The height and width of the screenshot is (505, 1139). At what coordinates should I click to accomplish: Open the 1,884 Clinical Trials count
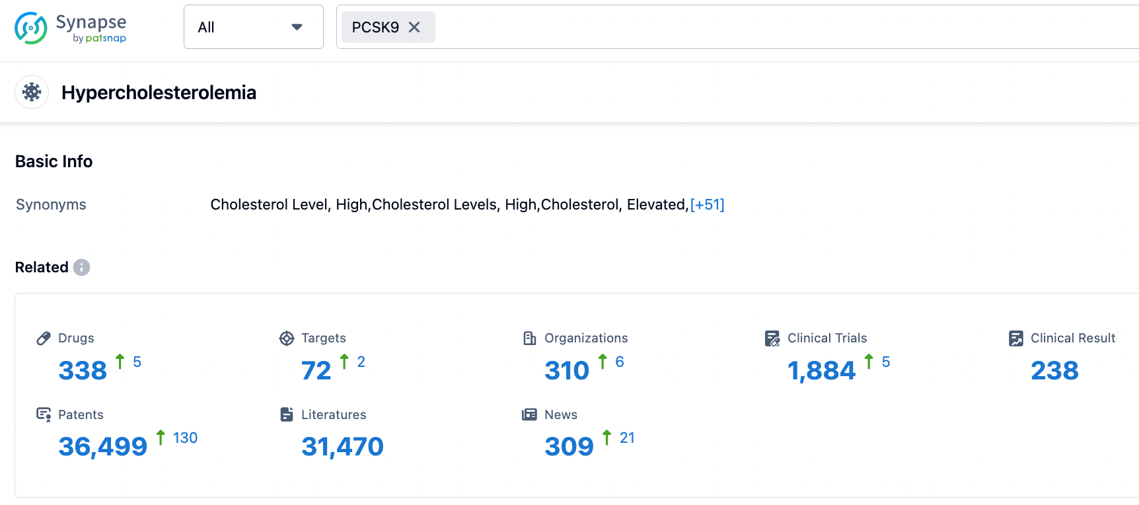tap(821, 370)
